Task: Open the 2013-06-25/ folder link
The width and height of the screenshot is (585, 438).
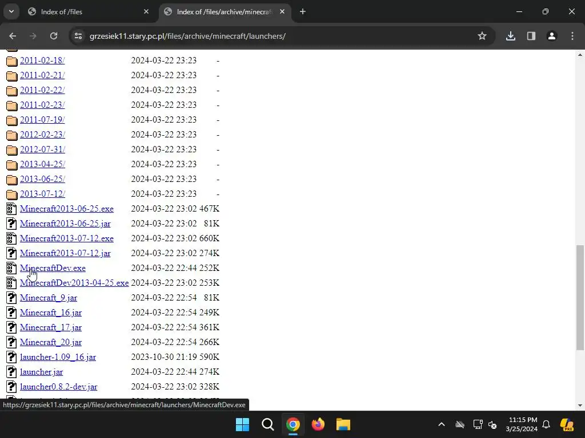Action: pyautogui.click(x=42, y=179)
